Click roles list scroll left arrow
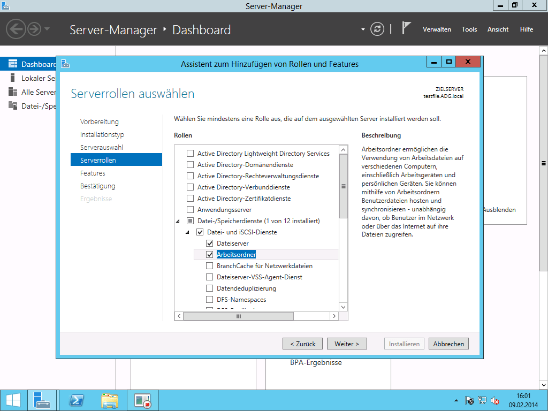 [x=179, y=316]
